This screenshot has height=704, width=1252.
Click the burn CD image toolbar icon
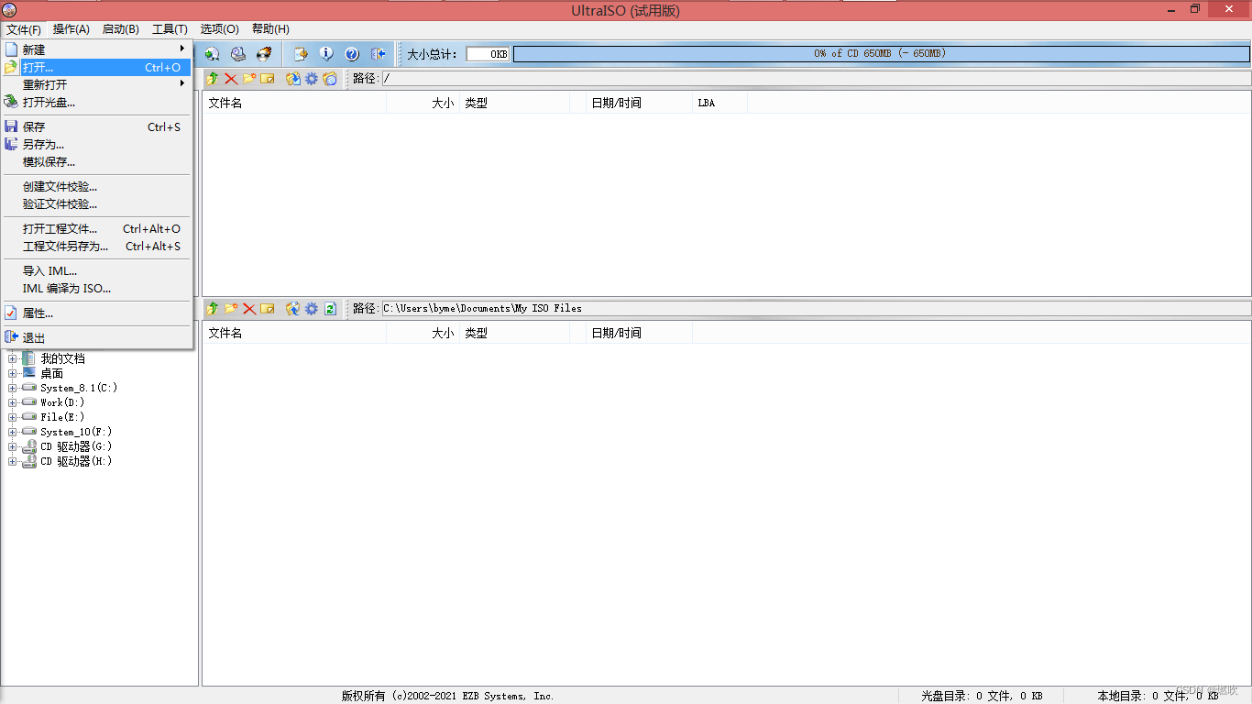point(263,54)
